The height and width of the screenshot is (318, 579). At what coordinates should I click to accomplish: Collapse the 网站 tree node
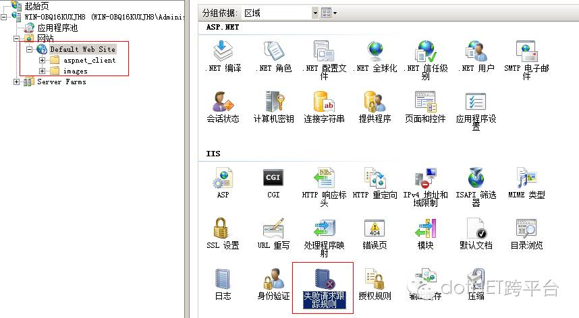16,38
